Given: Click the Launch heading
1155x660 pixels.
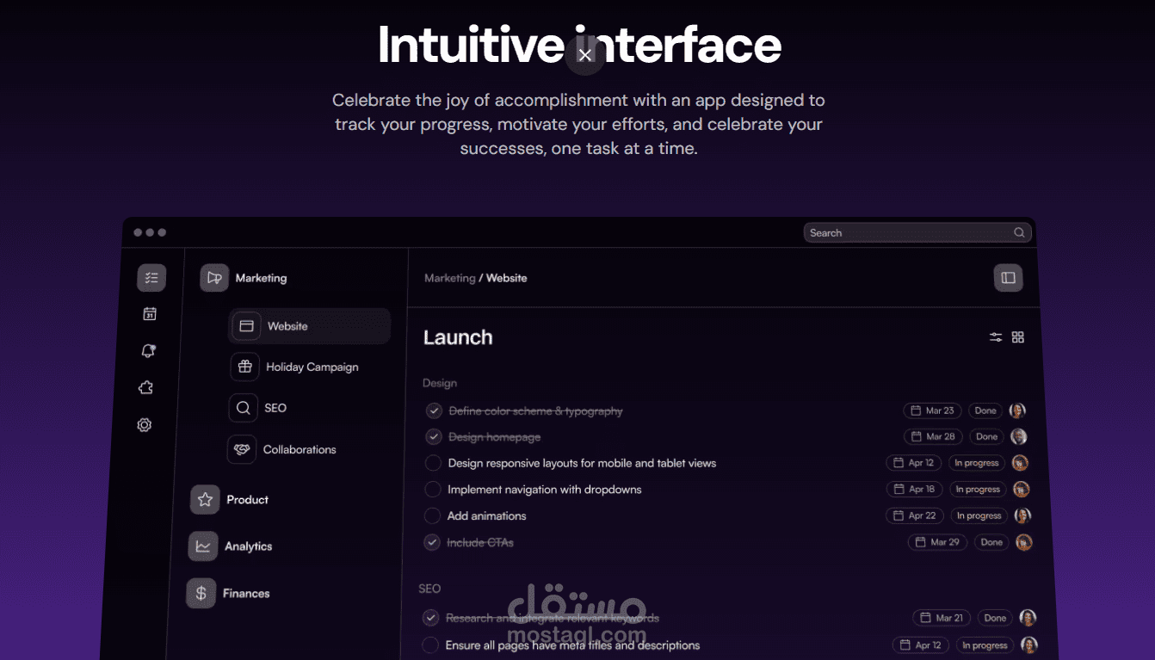Looking at the screenshot, I should [458, 337].
